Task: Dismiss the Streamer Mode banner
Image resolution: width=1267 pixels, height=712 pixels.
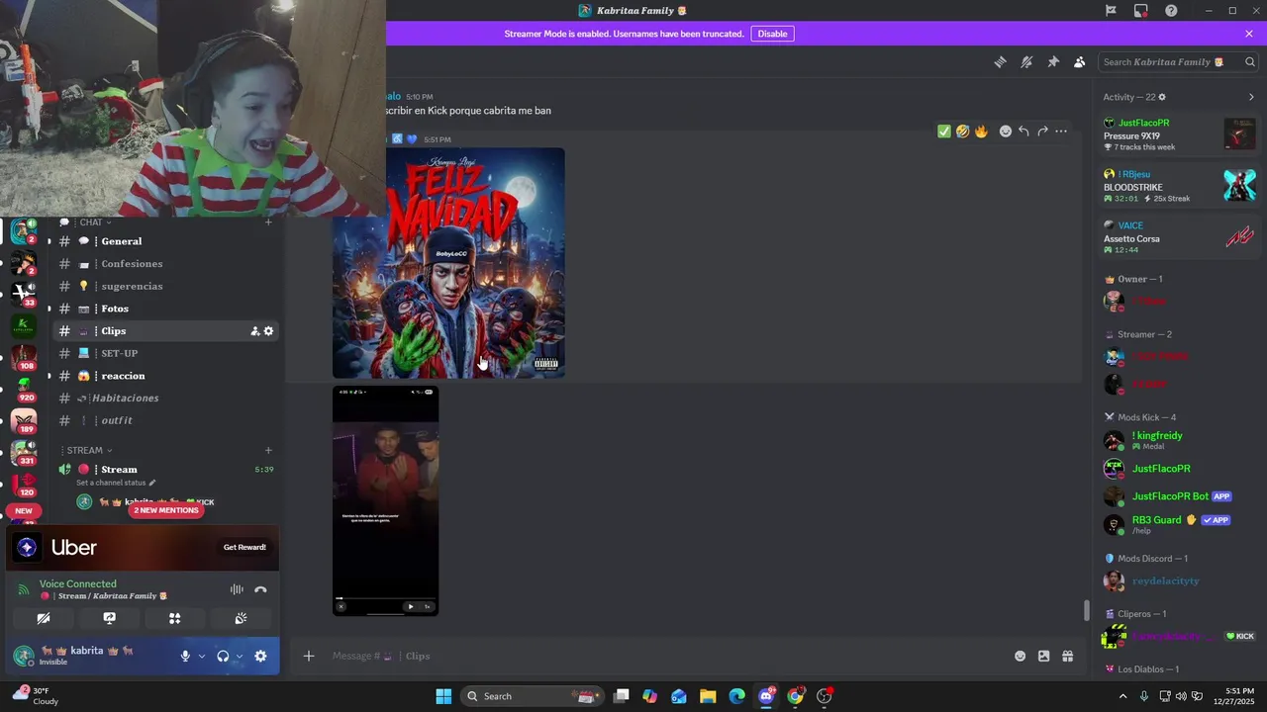Action: (1249, 34)
